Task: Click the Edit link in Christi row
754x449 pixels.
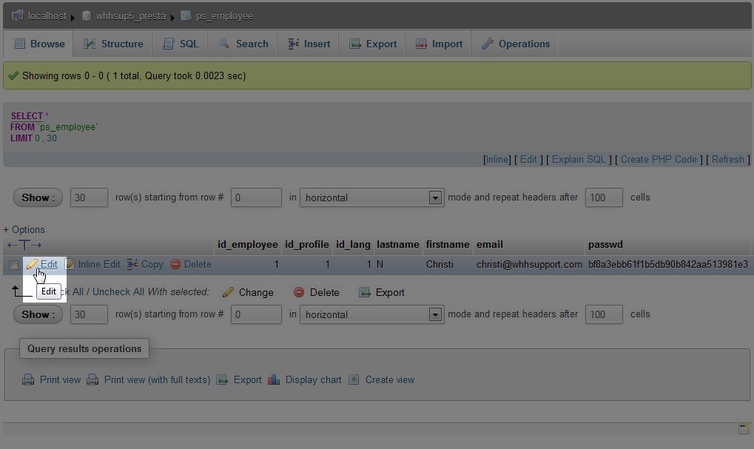Action: pos(49,264)
